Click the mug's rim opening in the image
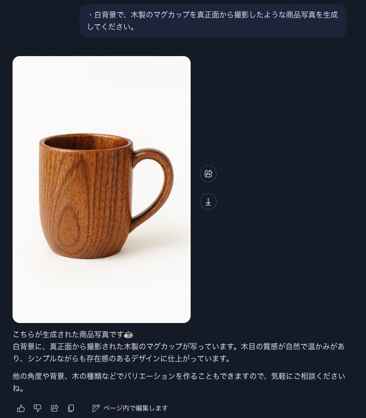This screenshot has height=418, width=366. [x=86, y=141]
